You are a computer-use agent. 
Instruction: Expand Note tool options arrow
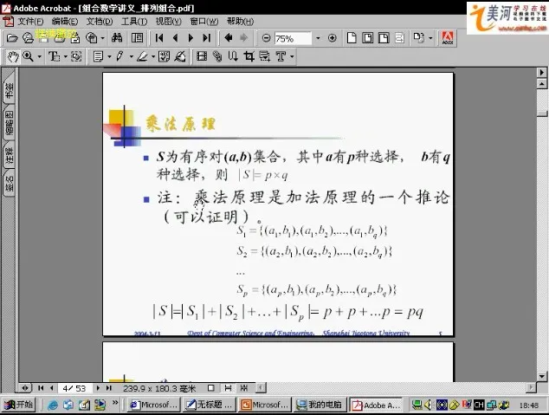pyautogui.click(x=110, y=56)
